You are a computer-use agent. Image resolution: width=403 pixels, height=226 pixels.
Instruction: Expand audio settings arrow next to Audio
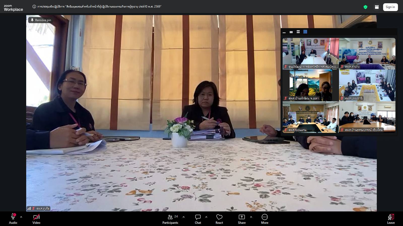pos(21,217)
